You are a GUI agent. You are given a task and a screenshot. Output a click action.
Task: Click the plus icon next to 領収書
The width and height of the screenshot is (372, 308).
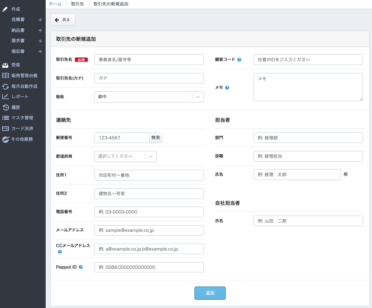click(x=40, y=52)
